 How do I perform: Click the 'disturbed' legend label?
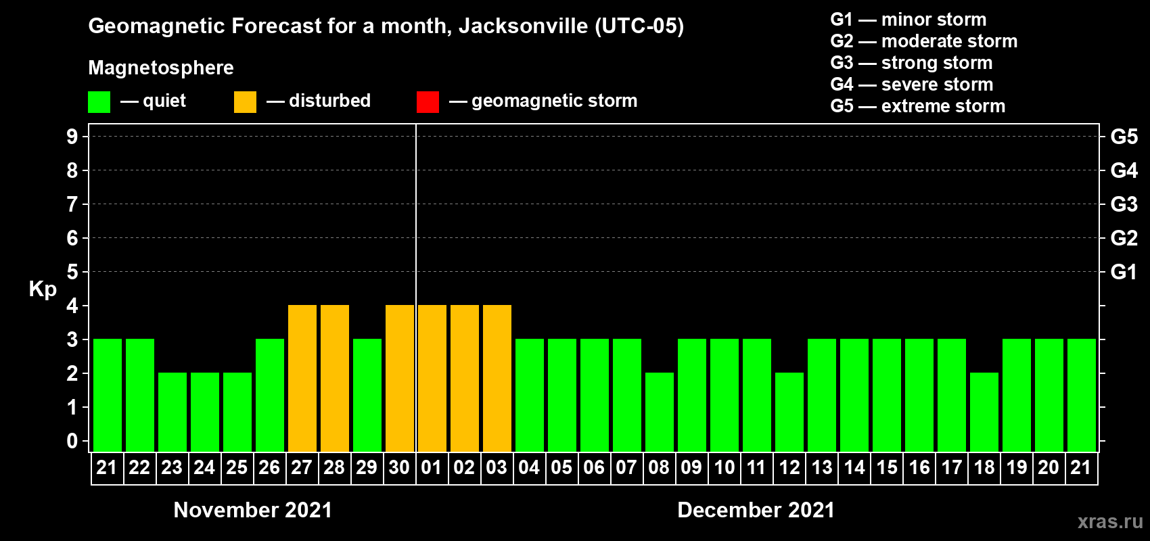point(330,101)
